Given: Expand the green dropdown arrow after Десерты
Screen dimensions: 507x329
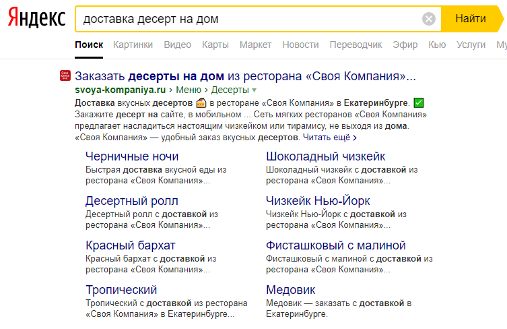Looking at the screenshot, I should [254, 90].
